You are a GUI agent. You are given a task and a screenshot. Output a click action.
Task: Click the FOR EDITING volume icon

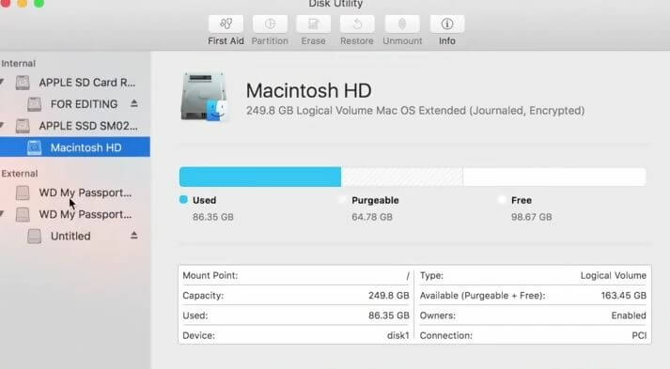[34, 104]
